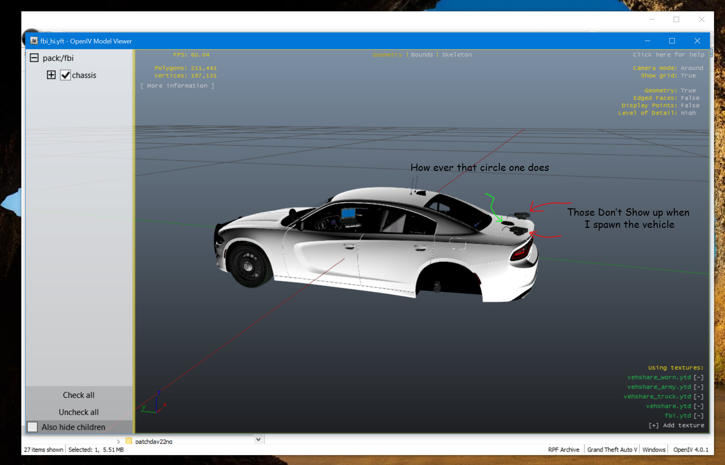Select the Geometry view tab

[x=387, y=55]
